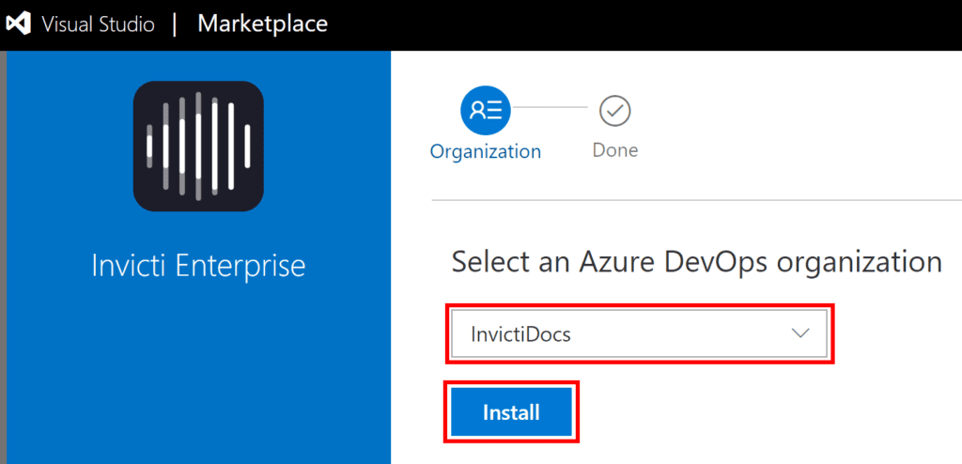This screenshot has height=464, width=962.
Task: Click the Invicti Enterprise extension title
Action: point(198,265)
